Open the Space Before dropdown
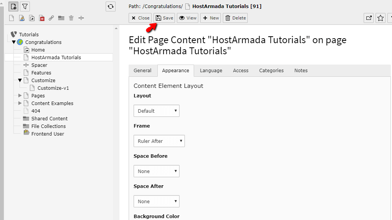This screenshot has width=392, height=220. coord(157,171)
